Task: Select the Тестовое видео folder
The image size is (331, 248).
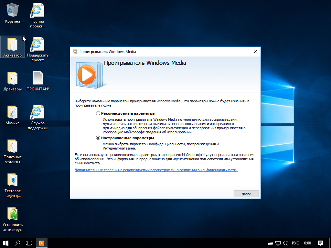Action: [x=13, y=185]
